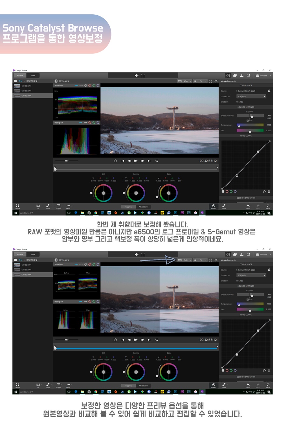Go to clip end in lower screenshot
Viewport: 286px width, 429px height.
[x=149, y=340]
